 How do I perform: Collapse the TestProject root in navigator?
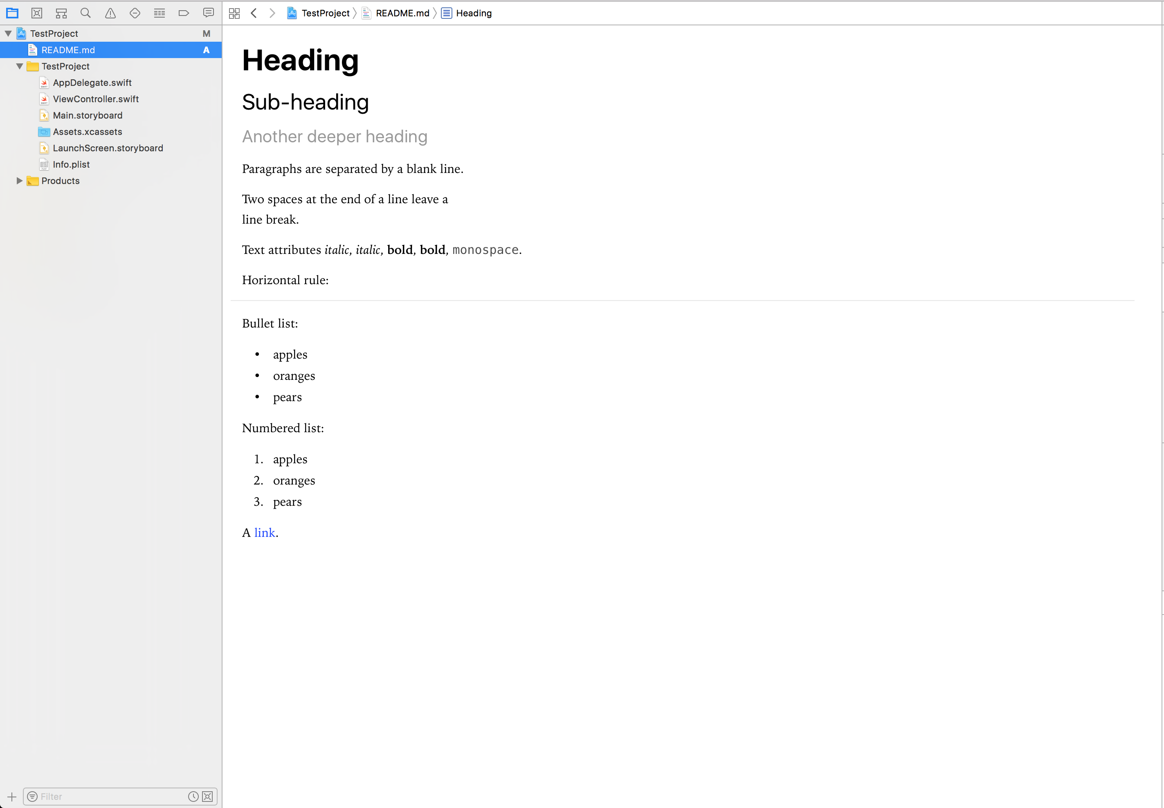pos(8,34)
